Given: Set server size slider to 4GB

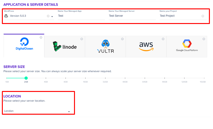Looking at the screenshot, I should 46,78.
